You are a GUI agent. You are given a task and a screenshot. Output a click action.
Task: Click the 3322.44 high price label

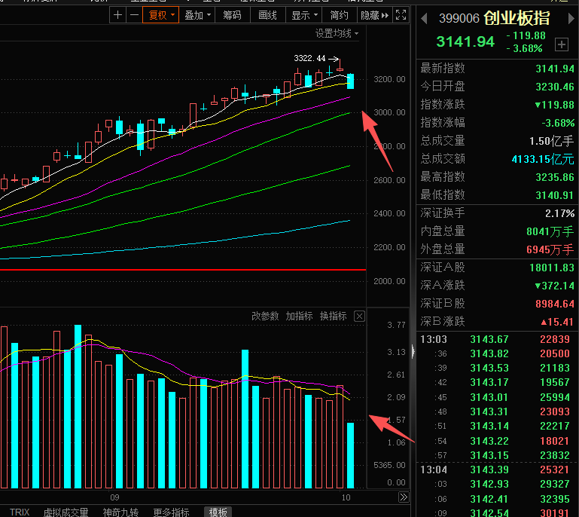[x=309, y=58]
